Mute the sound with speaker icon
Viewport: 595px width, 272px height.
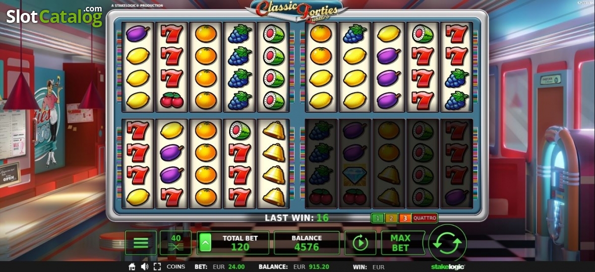click(144, 267)
